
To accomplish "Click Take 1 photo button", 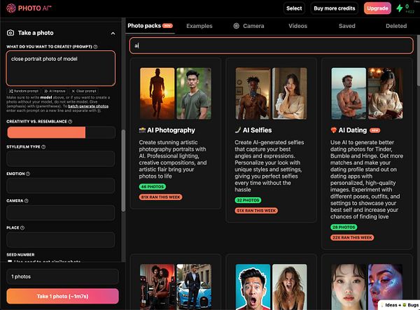I will tap(63, 296).
